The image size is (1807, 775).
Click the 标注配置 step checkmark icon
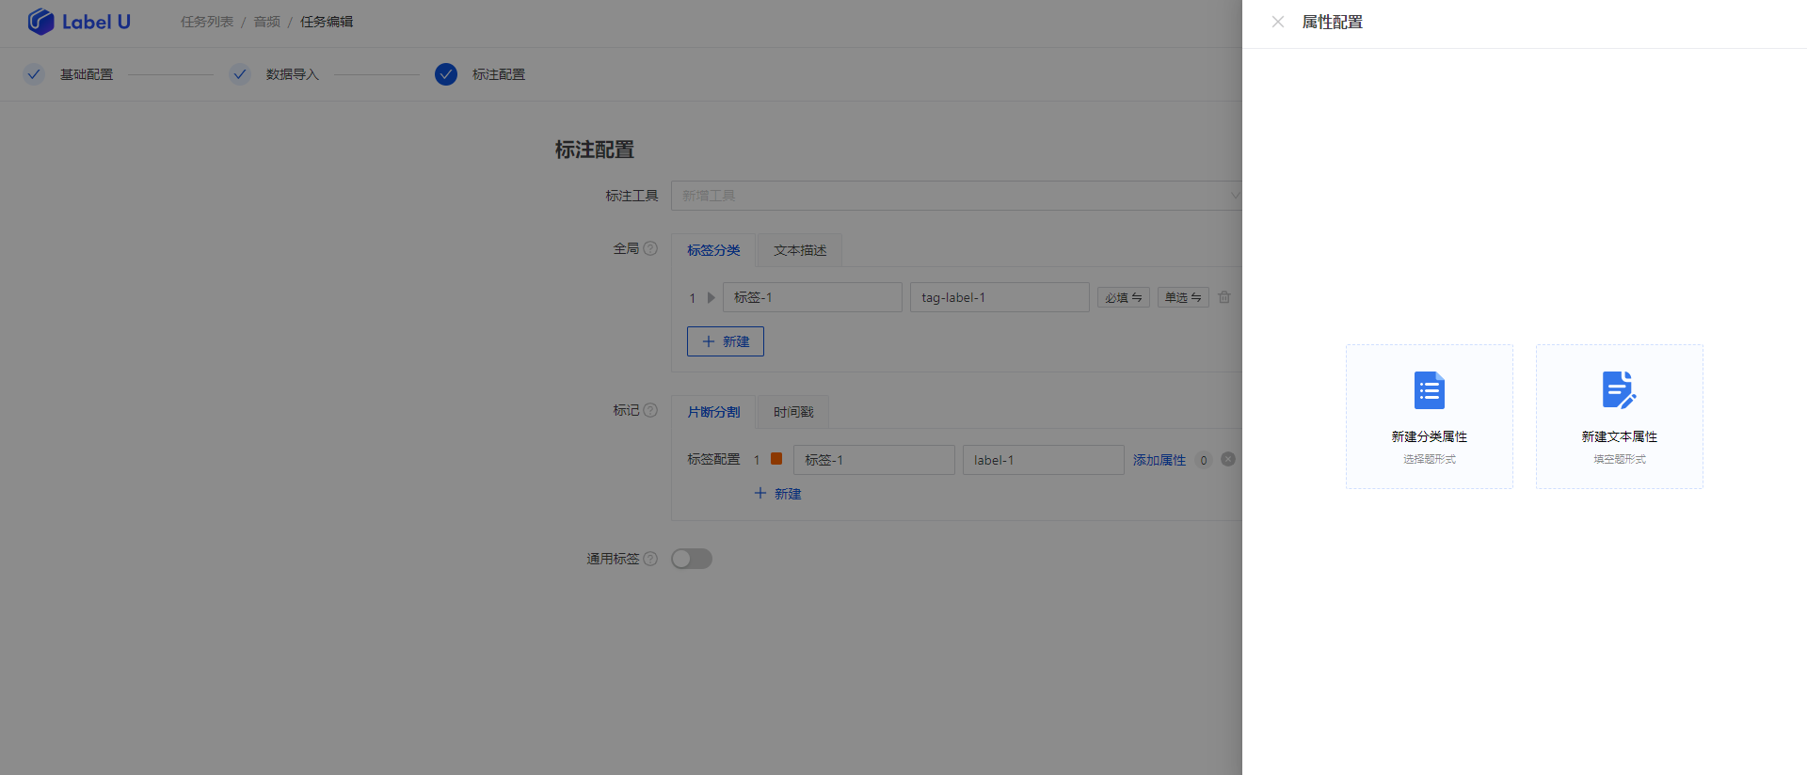click(x=446, y=74)
